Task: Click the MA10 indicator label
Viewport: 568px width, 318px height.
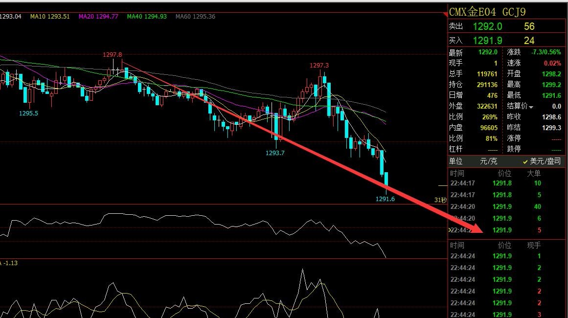Action: 50,17
